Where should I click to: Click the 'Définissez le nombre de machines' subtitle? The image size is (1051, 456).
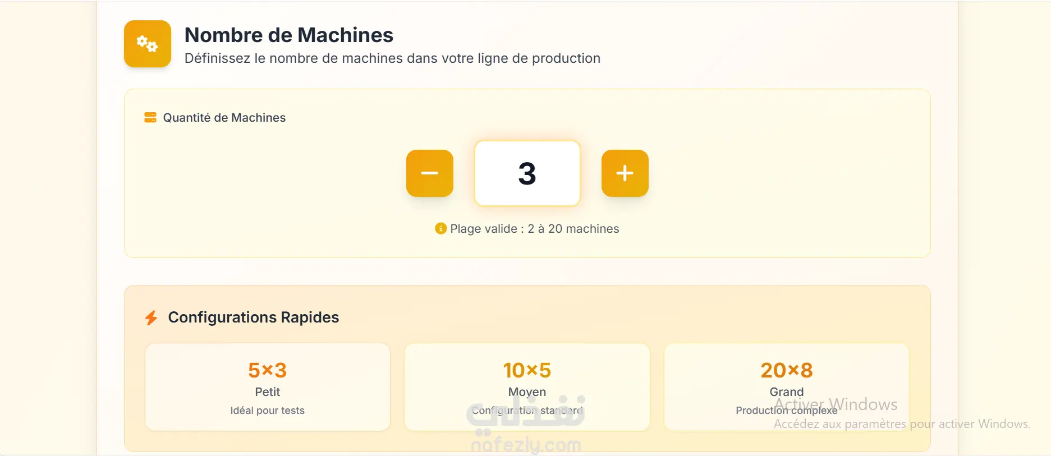coord(392,58)
